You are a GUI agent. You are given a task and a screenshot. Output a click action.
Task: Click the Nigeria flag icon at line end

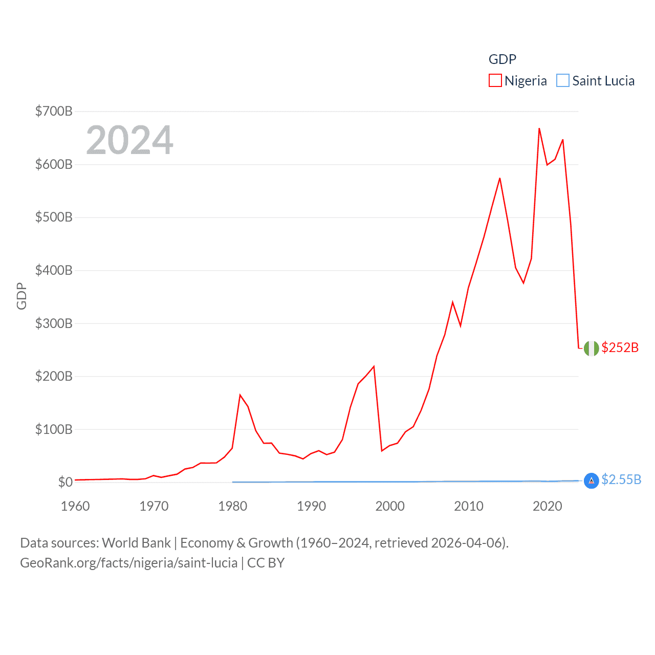[x=591, y=348]
